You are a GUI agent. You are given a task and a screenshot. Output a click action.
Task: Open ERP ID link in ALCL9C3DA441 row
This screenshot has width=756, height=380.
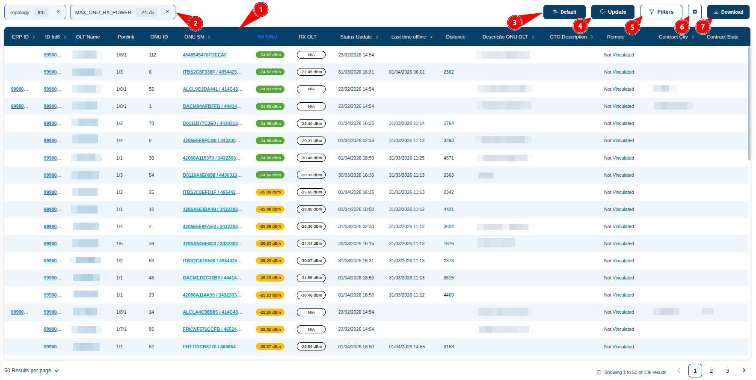[x=20, y=89]
